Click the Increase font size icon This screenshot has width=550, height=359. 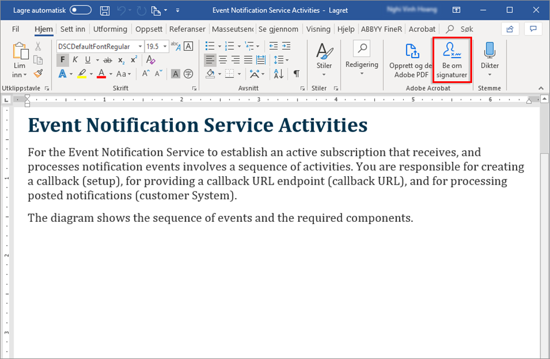pos(146,73)
